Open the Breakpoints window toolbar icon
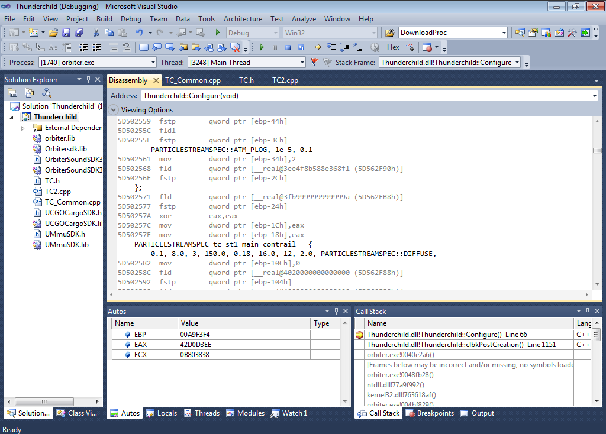The width and height of the screenshot is (606, 434). click(427, 47)
